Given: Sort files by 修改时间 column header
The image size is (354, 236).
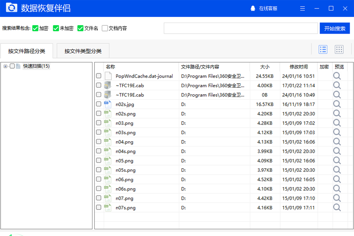Looking at the screenshot, I should (x=299, y=67).
